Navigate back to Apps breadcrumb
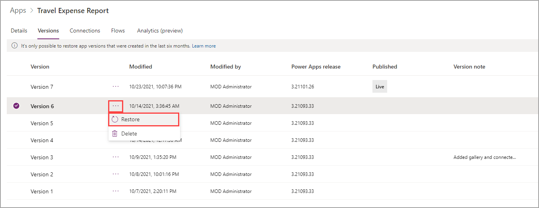 click(x=18, y=11)
